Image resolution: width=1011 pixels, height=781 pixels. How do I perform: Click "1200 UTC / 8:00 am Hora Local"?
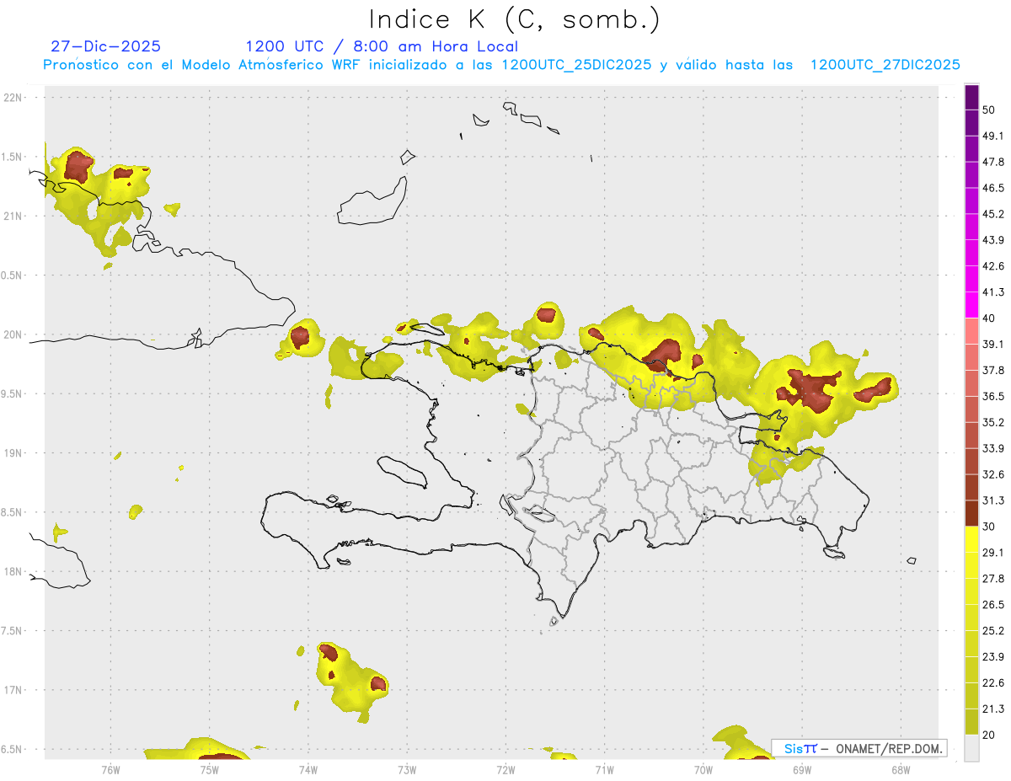pyautogui.click(x=382, y=46)
